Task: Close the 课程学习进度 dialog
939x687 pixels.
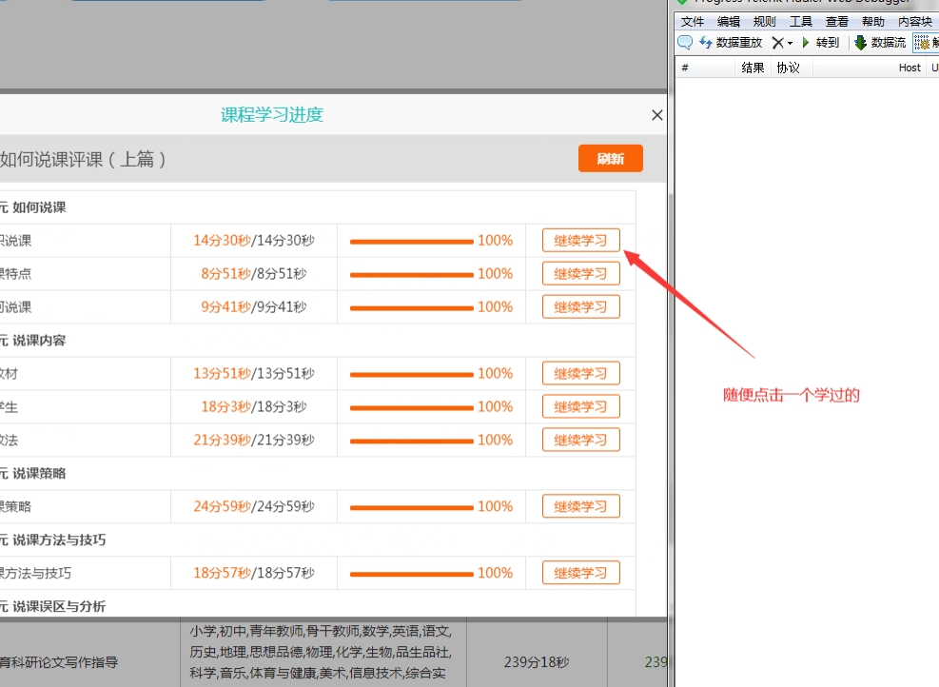Action: click(657, 115)
